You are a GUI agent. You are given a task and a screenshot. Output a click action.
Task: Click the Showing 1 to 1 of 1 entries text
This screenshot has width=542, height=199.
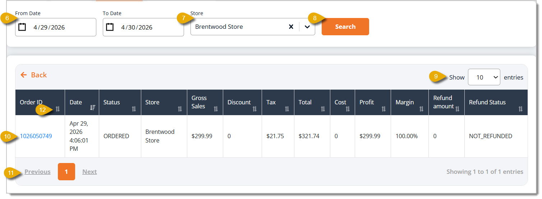pyautogui.click(x=485, y=172)
